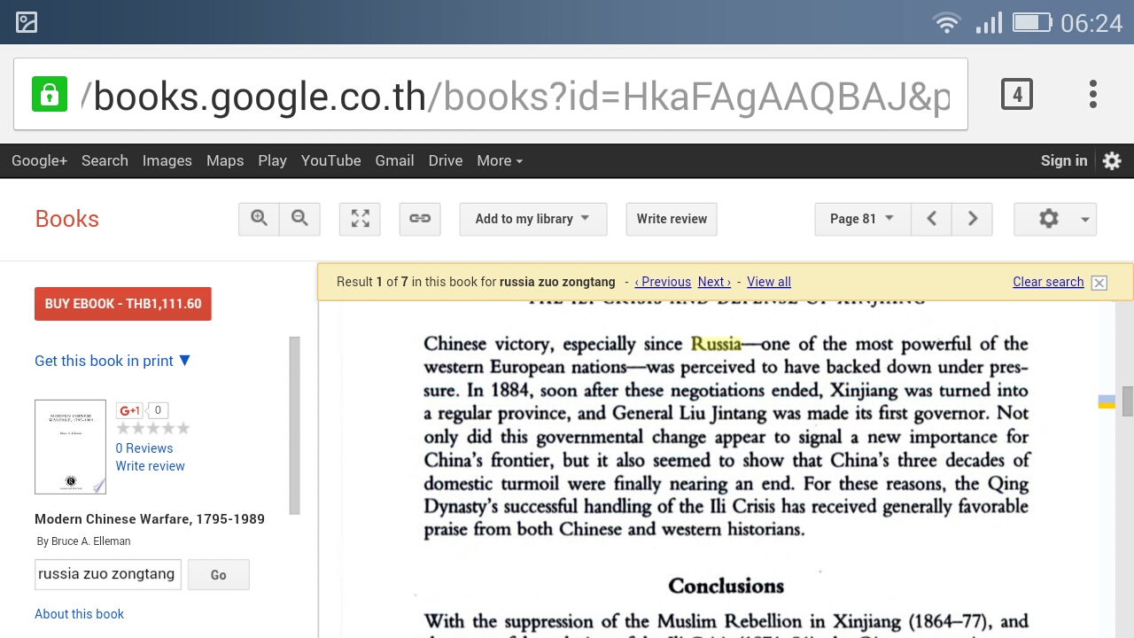This screenshot has height=638, width=1134.
Task: Click book title Modern Chinese Warfare, 1795-1989
Action: pos(150,519)
